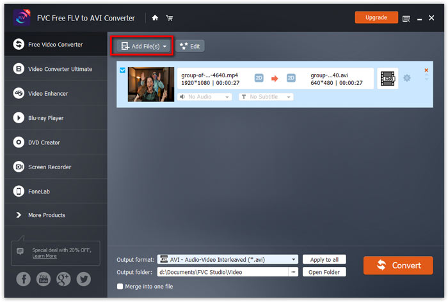Click the home icon in title bar
Screen dimensions: 448x302
tap(155, 18)
